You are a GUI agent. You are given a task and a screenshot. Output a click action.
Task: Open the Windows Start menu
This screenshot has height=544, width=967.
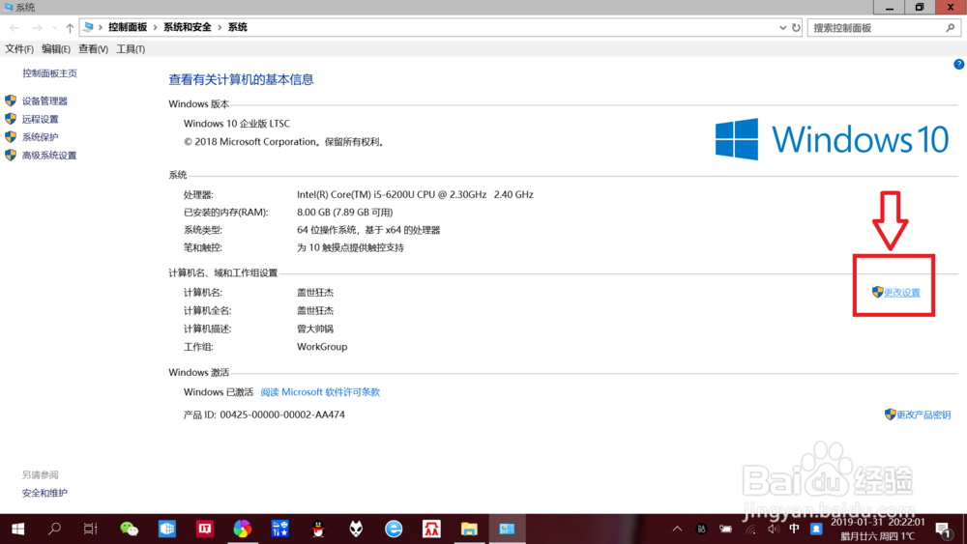click(x=17, y=529)
